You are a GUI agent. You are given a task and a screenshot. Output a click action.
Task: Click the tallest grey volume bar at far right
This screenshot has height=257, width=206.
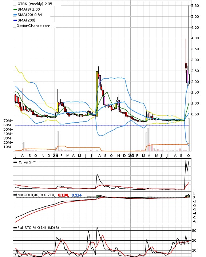click(x=189, y=135)
